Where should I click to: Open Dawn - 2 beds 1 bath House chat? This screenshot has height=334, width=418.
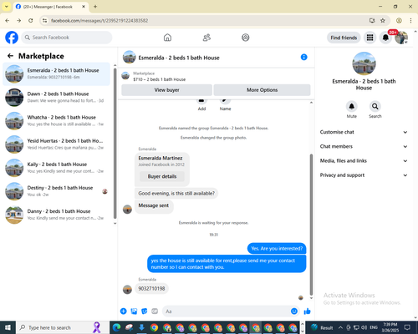57,97
